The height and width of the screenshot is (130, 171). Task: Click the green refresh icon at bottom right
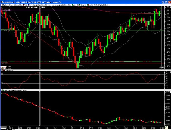click(x=166, y=127)
